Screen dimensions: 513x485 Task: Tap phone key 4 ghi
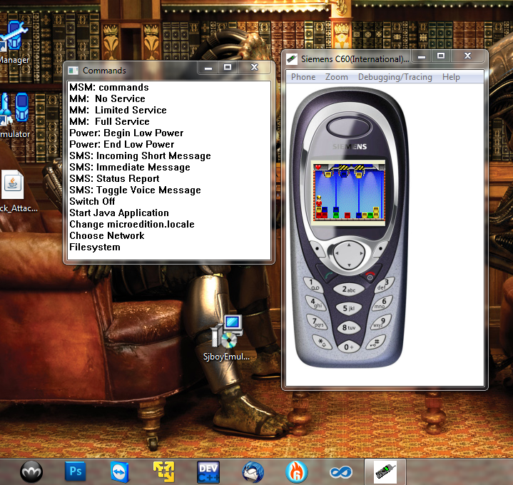point(315,303)
